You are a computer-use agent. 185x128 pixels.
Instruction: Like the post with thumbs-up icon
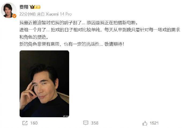point(145,123)
